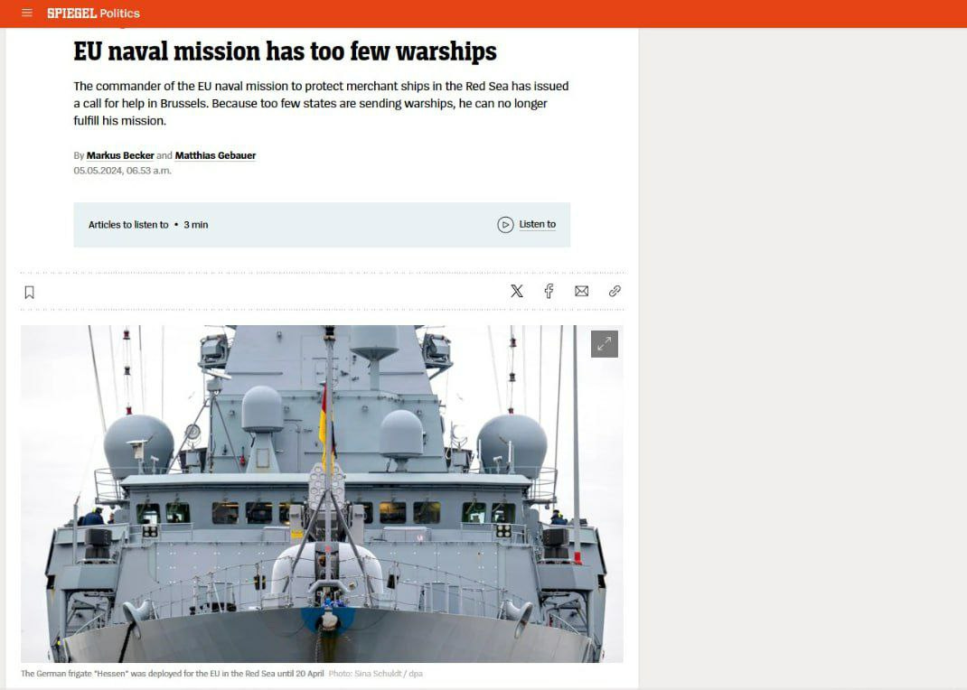967x690 pixels.
Task: Bookmark this article
Action: (x=29, y=292)
